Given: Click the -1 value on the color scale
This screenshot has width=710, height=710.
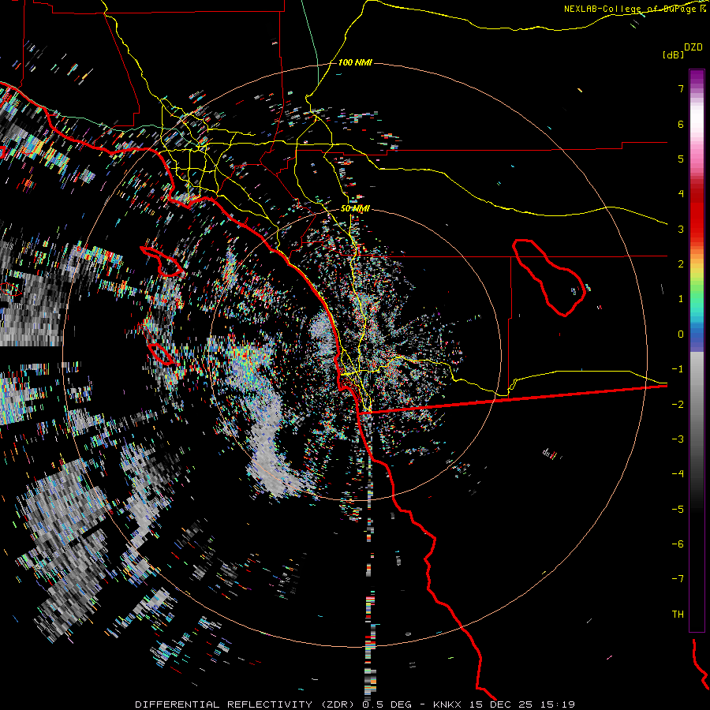Looking at the screenshot, I should pyautogui.click(x=678, y=369).
